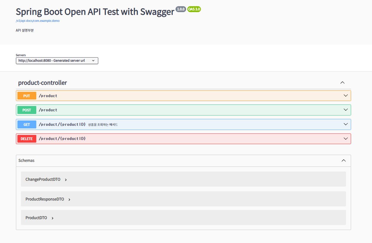Image resolution: width=372 pixels, height=243 pixels.
Task: Click the 1.0.0 version badge
Action: click(x=181, y=9)
